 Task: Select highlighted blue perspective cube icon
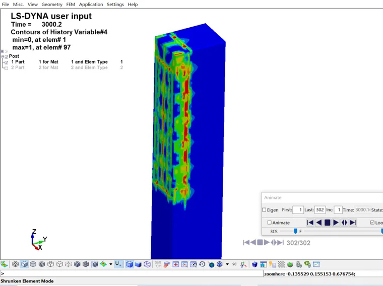130,264
